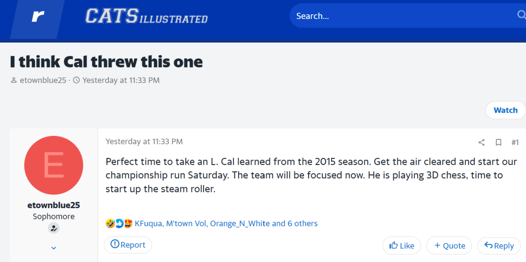Focus the Search text field
Viewport: 526px width, 262px height.
click(x=401, y=16)
